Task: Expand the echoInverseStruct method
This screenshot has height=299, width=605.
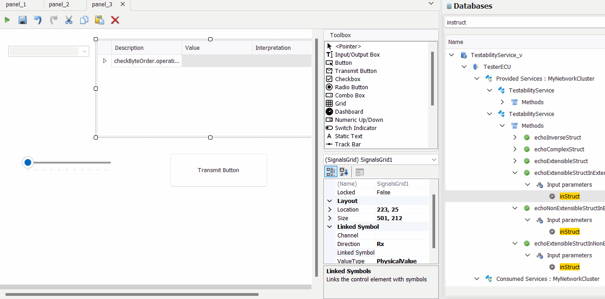Action: click(515, 137)
